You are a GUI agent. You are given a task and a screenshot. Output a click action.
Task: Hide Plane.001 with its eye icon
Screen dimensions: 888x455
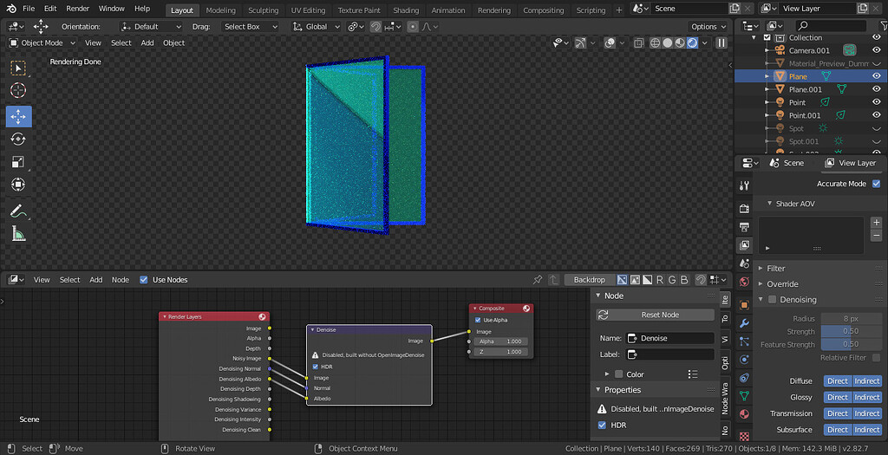click(x=877, y=89)
